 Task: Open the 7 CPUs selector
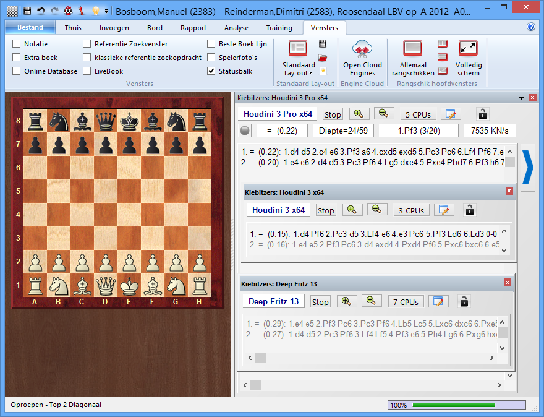(x=406, y=302)
